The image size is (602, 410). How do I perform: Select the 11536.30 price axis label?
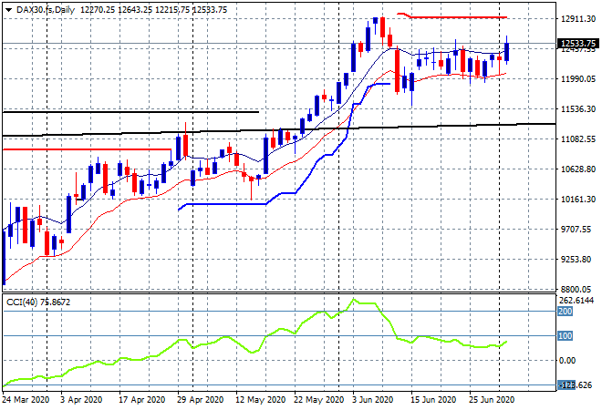tap(578, 109)
